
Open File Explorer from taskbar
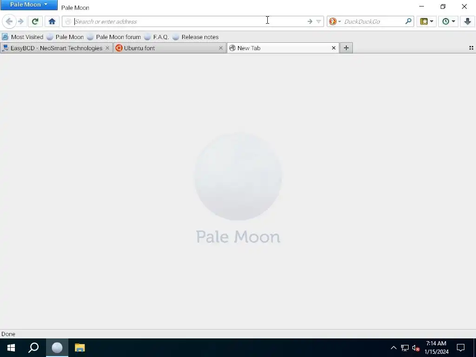click(x=80, y=348)
